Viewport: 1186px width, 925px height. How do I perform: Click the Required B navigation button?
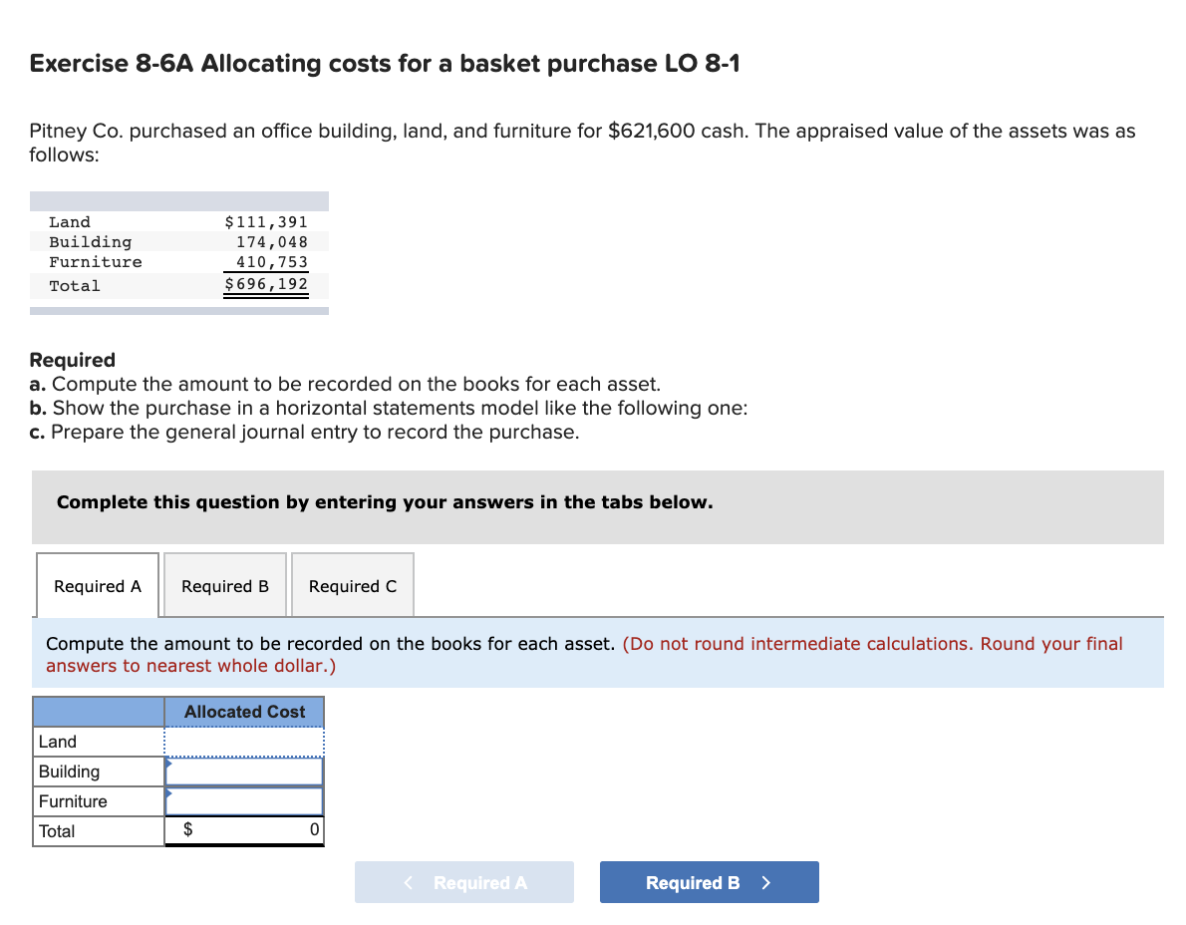[709, 882]
